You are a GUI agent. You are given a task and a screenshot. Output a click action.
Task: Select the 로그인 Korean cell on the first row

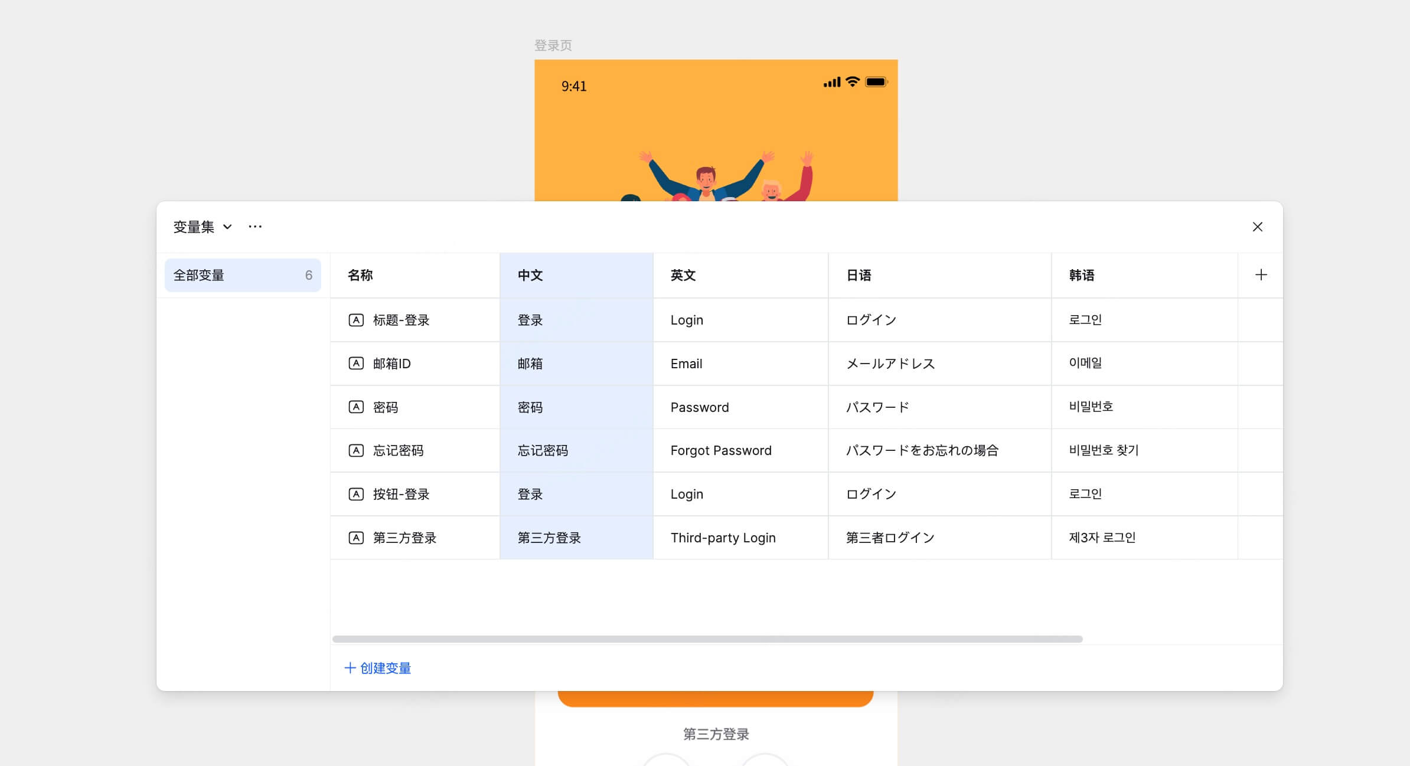coord(1085,320)
